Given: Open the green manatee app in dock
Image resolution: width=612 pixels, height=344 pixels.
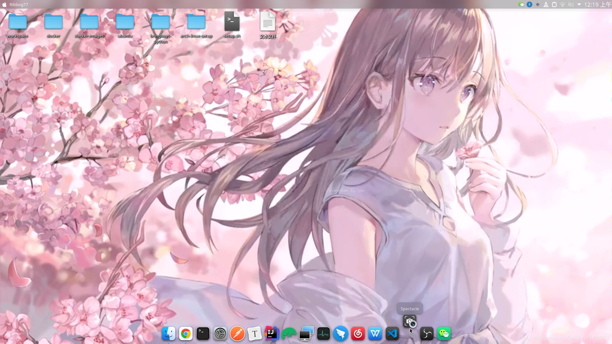Looking at the screenshot, I should (x=289, y=333).
